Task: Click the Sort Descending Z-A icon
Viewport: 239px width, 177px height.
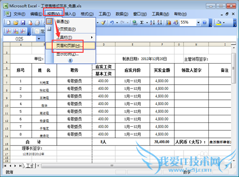Action: point(160,22)
